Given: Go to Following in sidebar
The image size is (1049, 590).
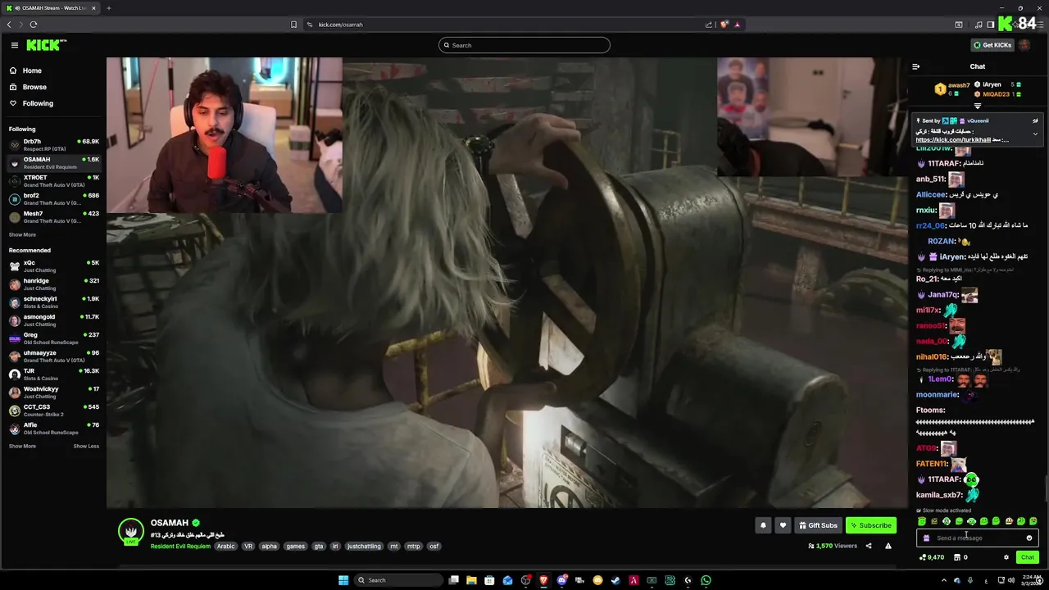Looking at the screenshot, I should click(x=38, y=103).
